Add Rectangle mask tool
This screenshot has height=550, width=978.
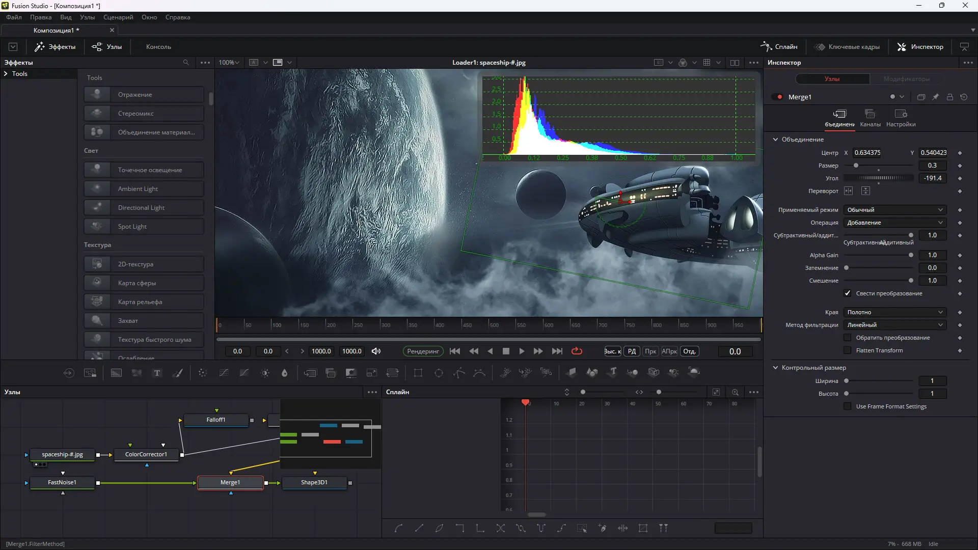click(418, 373)
